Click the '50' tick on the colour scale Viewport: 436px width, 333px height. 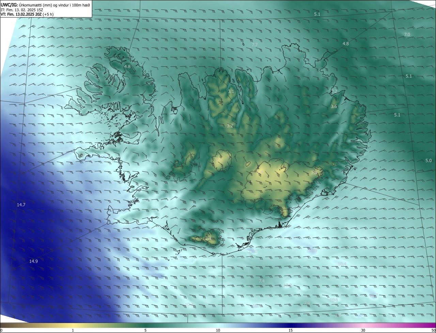[x=433, y=330]
